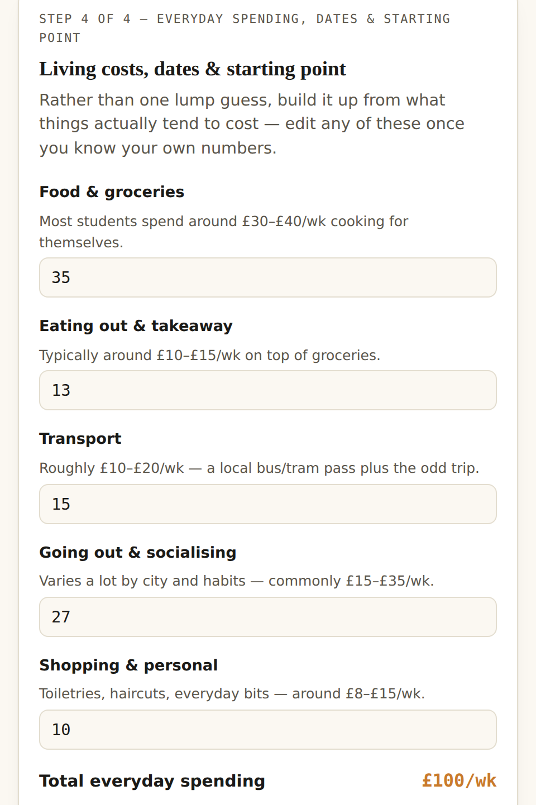
Task: Focus the Transport weekly cost field
Action: click(x=268, y=504)
